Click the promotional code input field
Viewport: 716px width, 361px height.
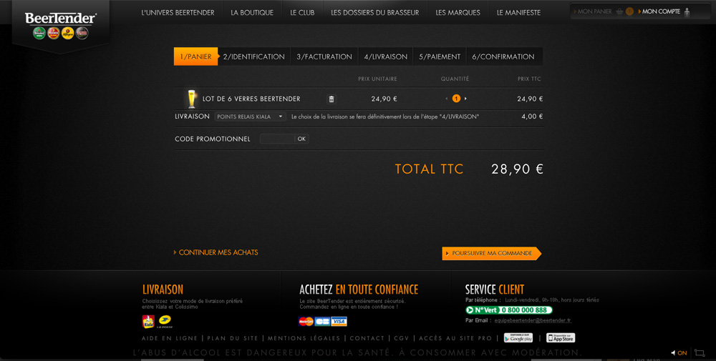[277, 139]
